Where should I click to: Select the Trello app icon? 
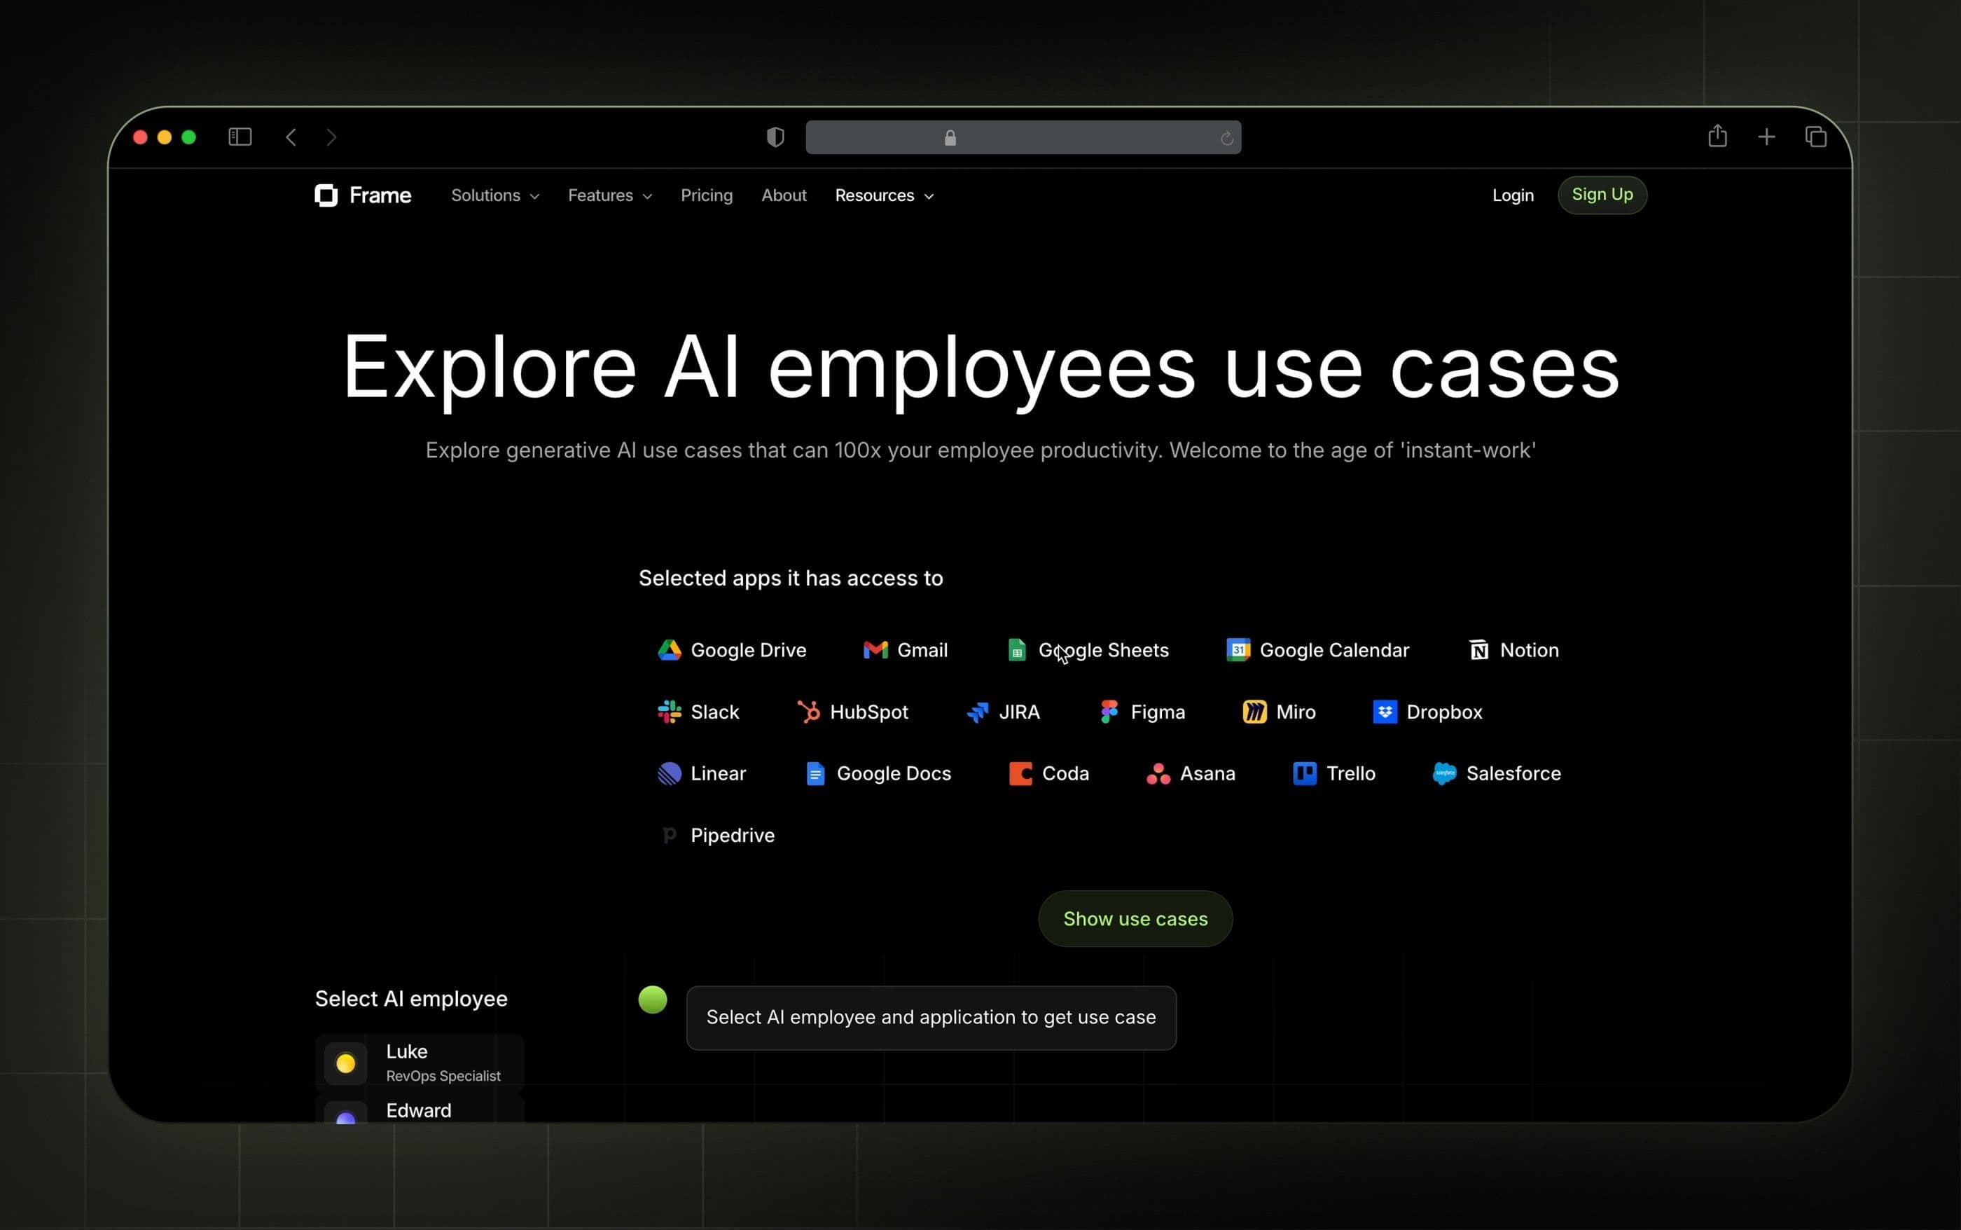[x=1305, y=773]
